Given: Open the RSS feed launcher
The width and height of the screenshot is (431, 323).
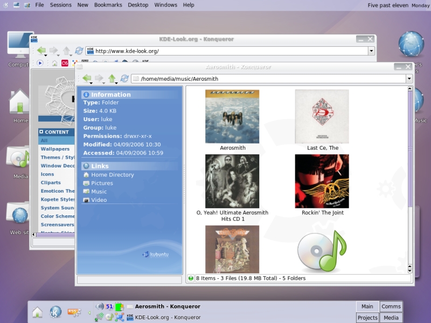Looking at the screenshot, I should (74, 312).
